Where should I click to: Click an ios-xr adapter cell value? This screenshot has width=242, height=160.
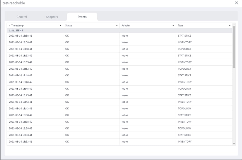[x=125, y=36]
